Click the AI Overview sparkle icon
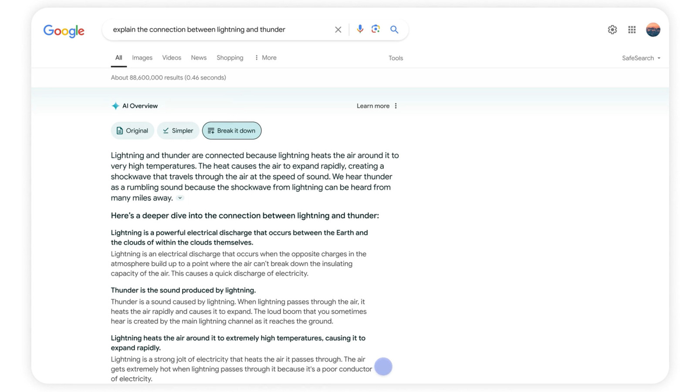697x392 pixels. coord(115,105)
